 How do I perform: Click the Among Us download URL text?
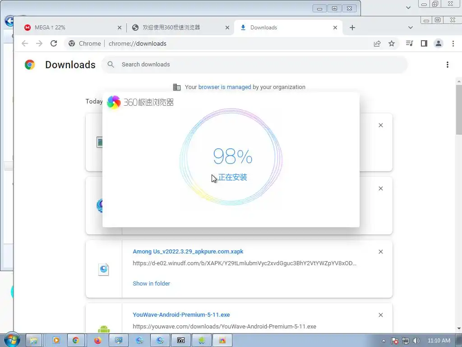244,263
